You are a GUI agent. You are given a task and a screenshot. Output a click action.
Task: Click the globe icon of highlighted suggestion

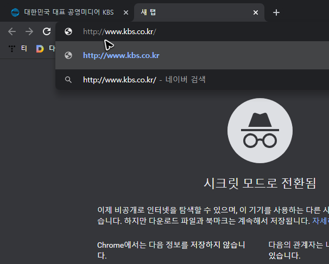tap(68, 55)
